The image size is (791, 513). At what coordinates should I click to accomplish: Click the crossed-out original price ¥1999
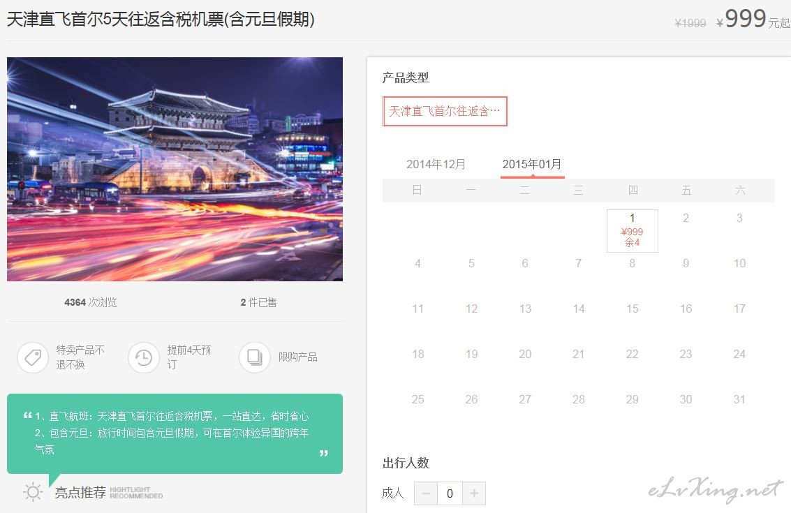690,23
